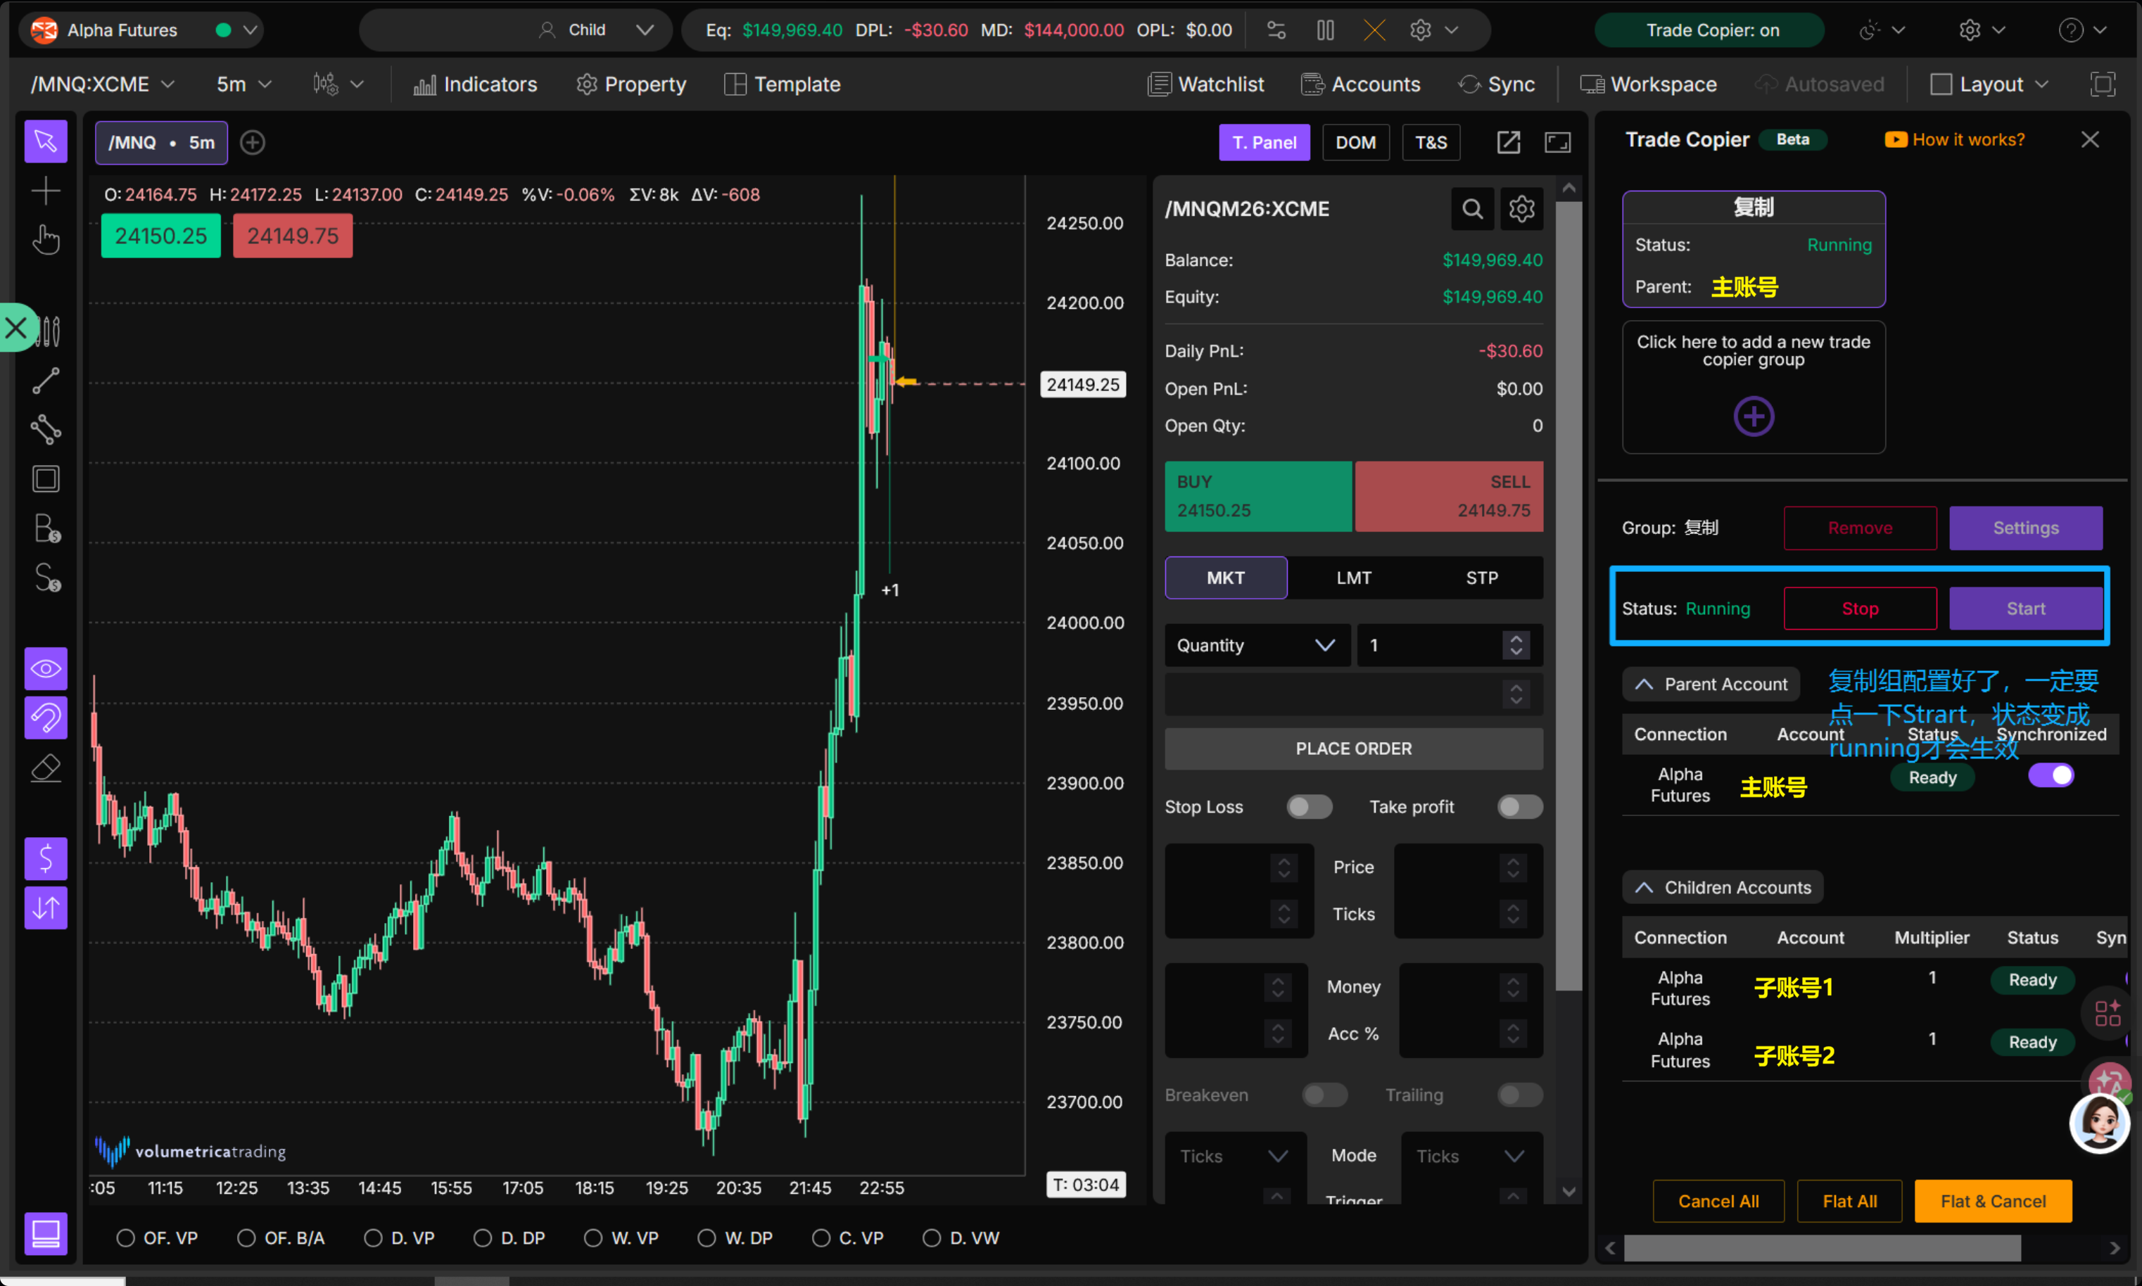Select the trend line drawing tool

tap(45, 381)
